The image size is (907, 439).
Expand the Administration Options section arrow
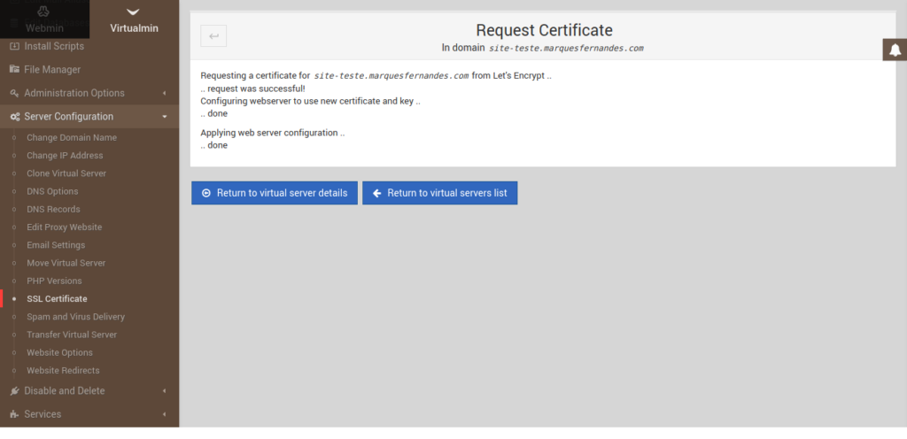click(x=165, y=93)
